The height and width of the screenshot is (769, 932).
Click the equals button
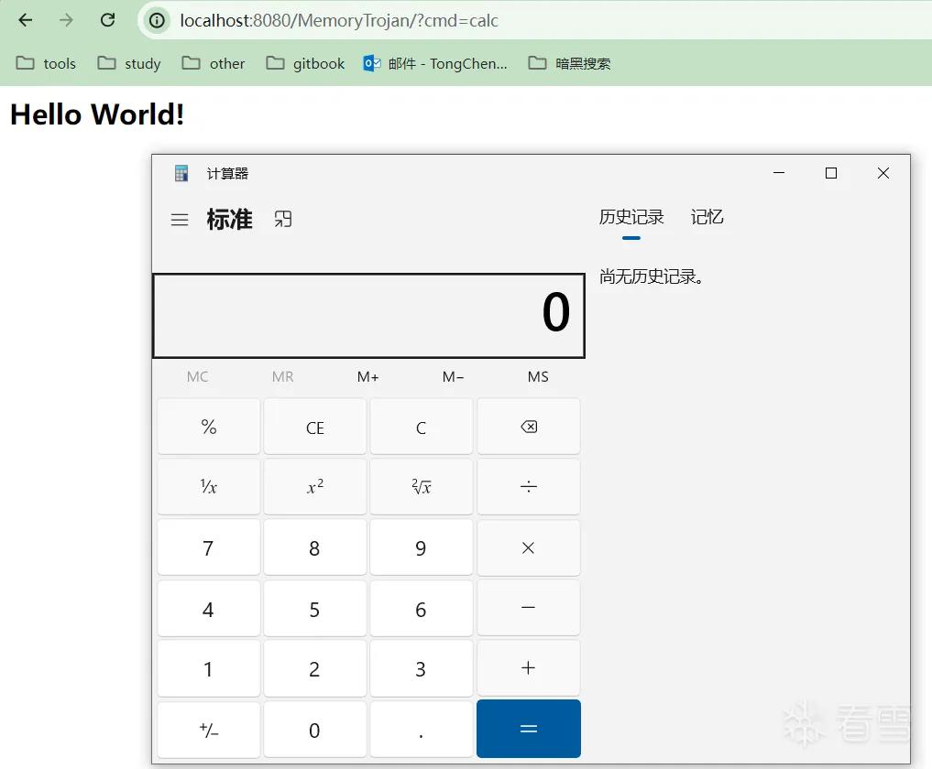coord(529,729)
